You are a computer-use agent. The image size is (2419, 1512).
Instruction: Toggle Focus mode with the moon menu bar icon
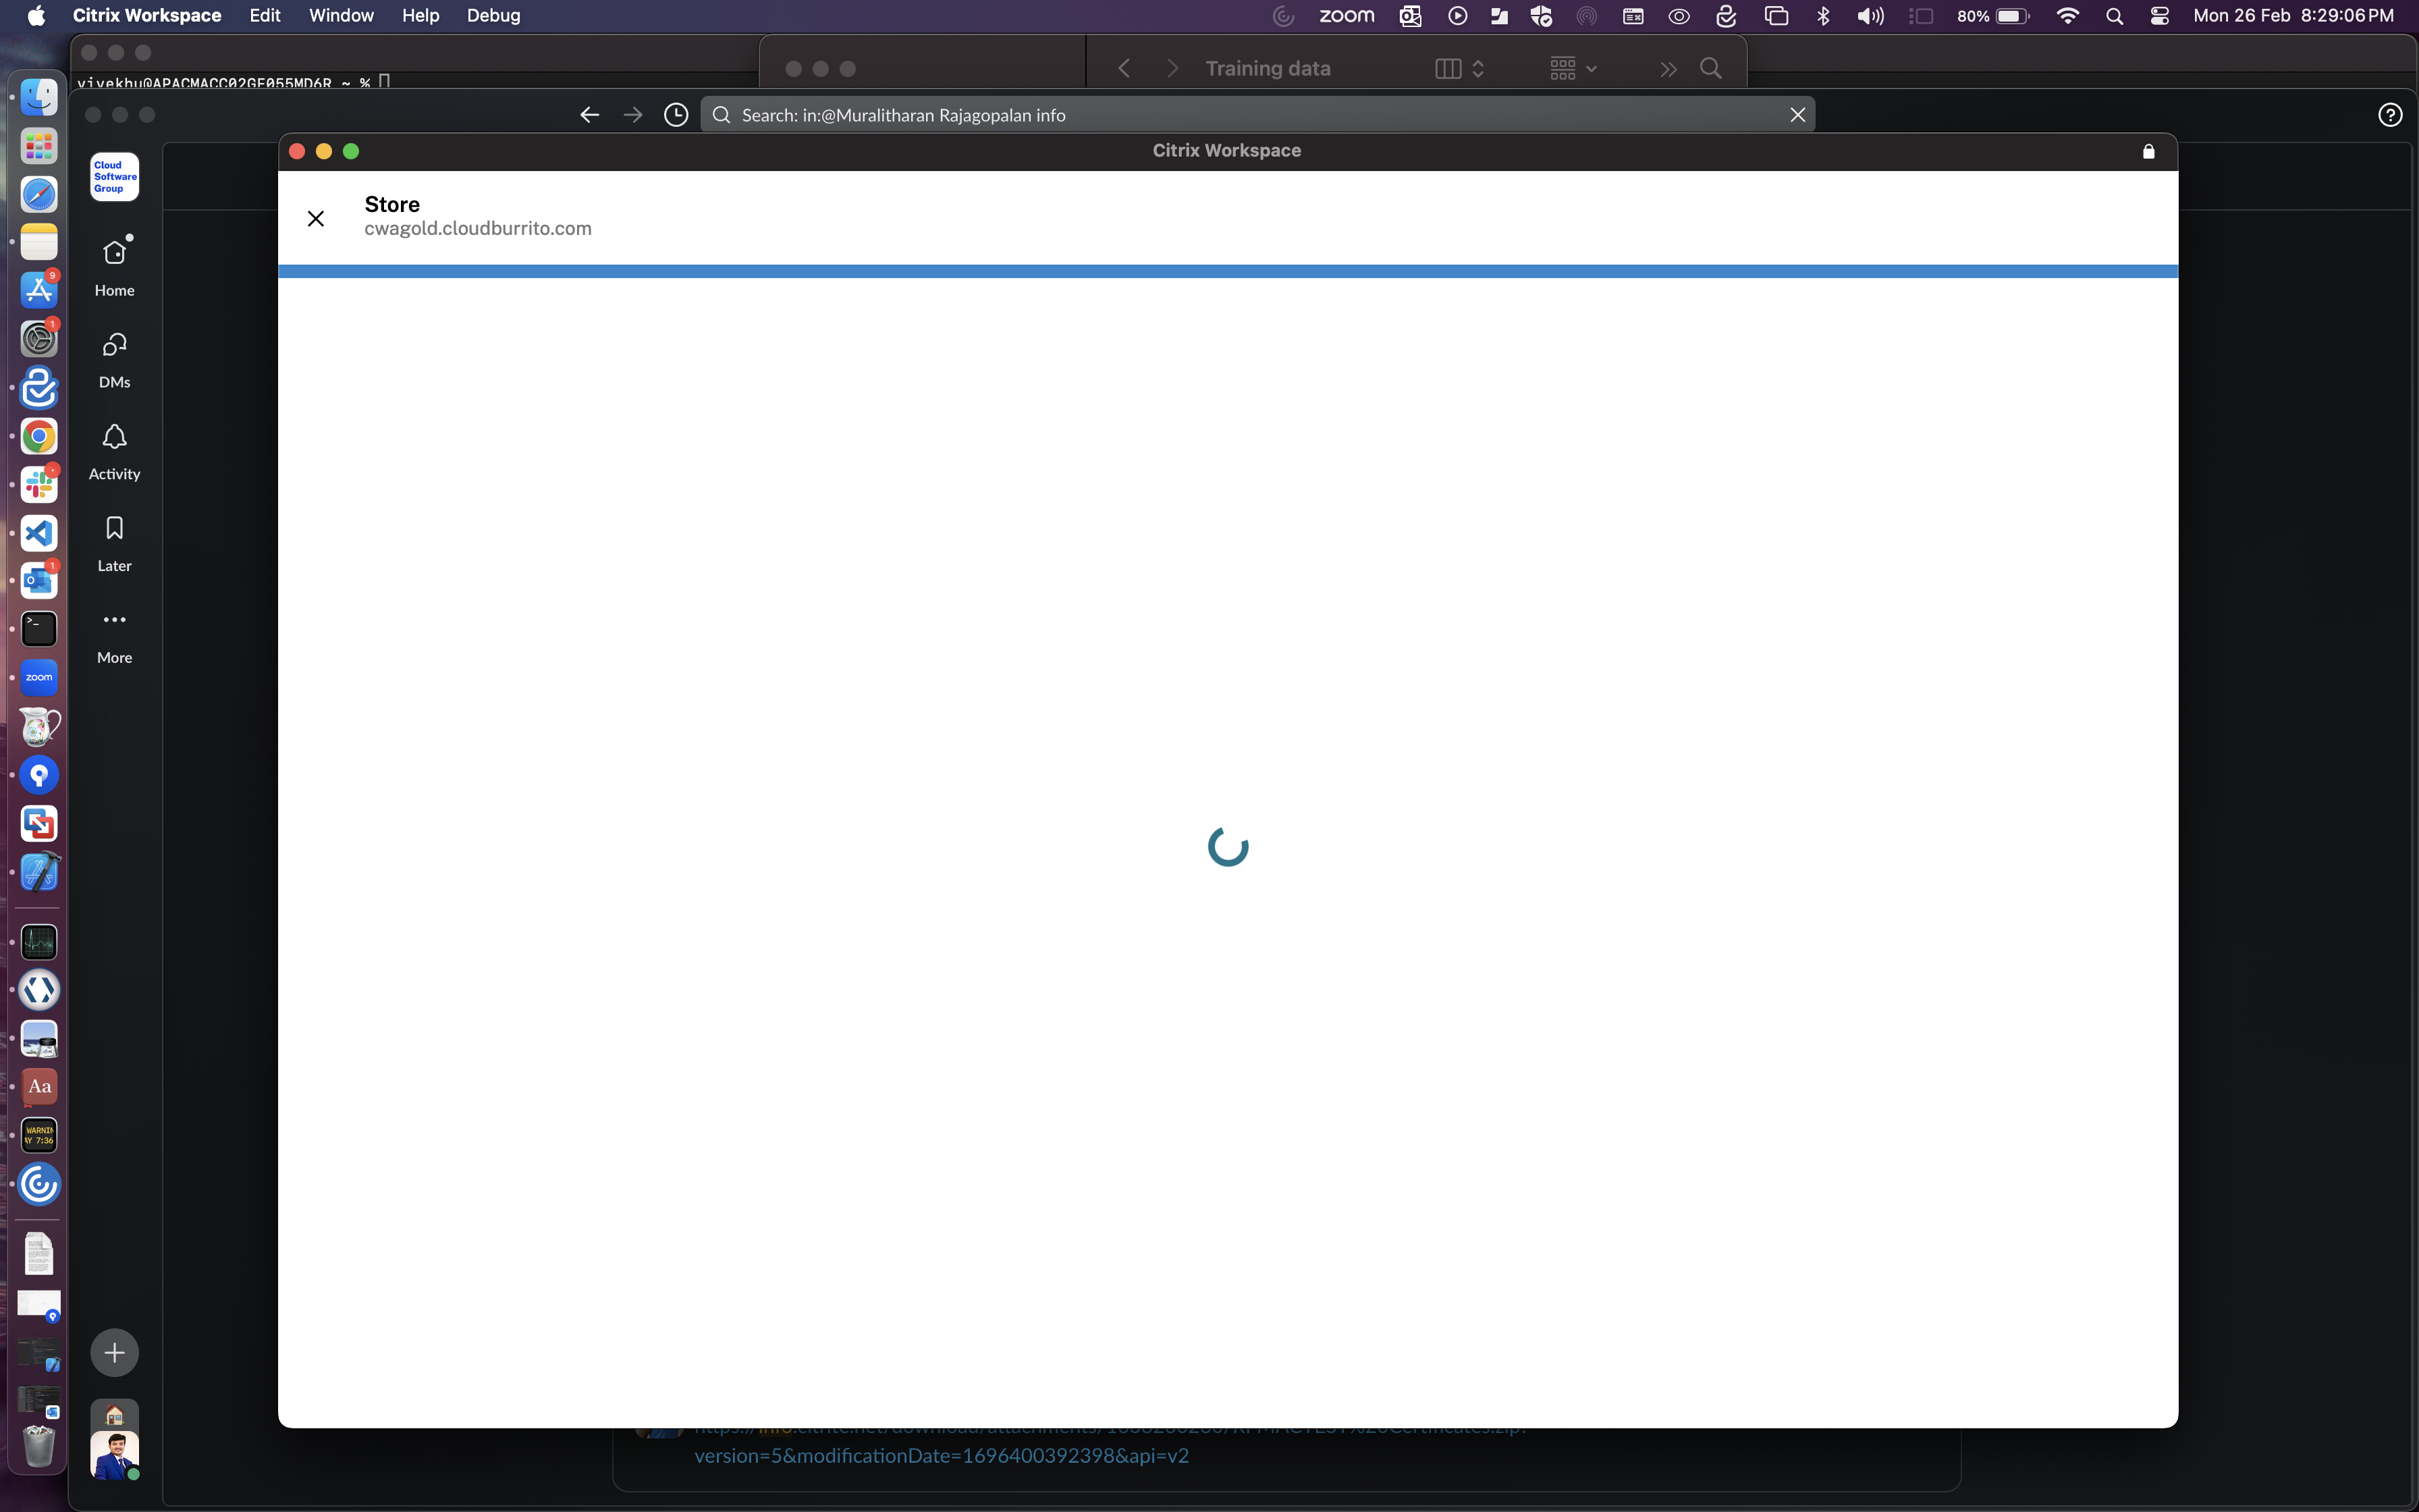[1282, 15]
